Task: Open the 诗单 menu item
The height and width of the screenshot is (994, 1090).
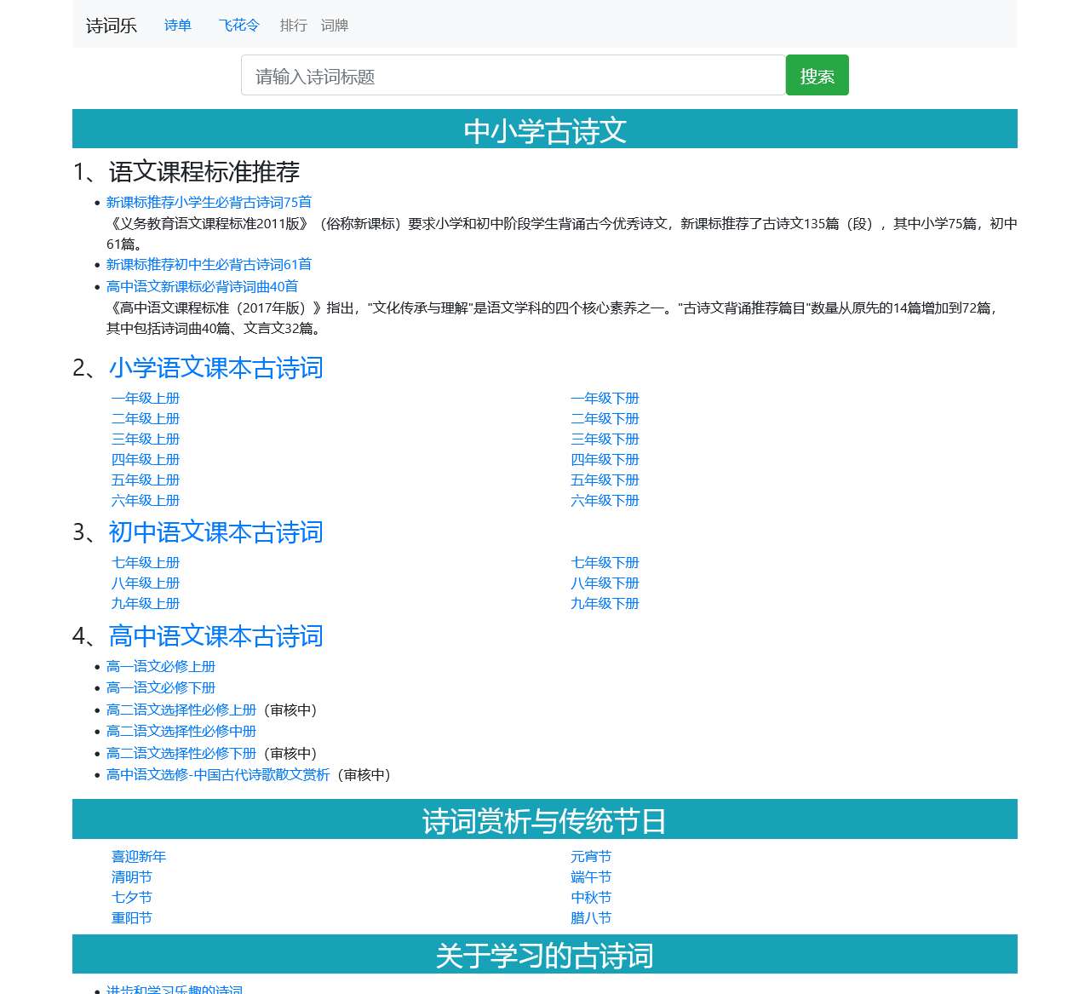Action: (177, 25)
